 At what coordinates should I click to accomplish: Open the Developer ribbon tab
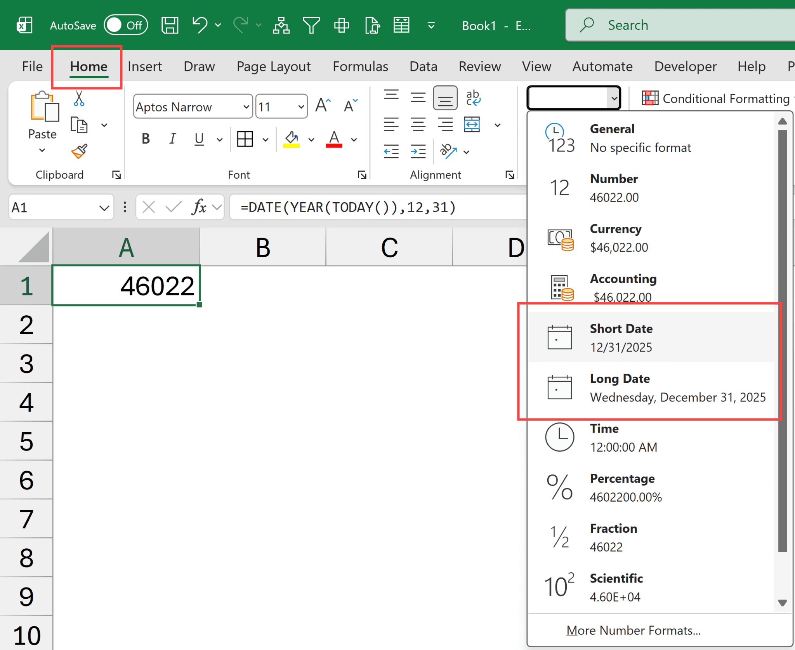pyautogui.click(x=685, y=66)
